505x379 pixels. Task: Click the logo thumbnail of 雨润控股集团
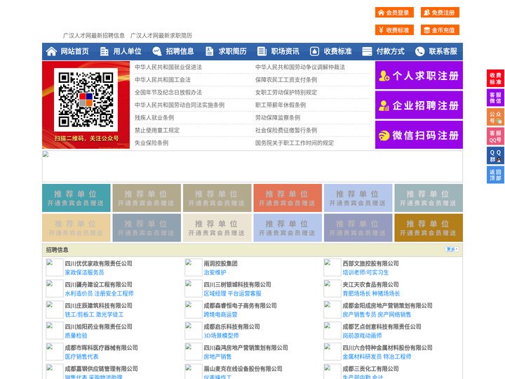(194, 267)
